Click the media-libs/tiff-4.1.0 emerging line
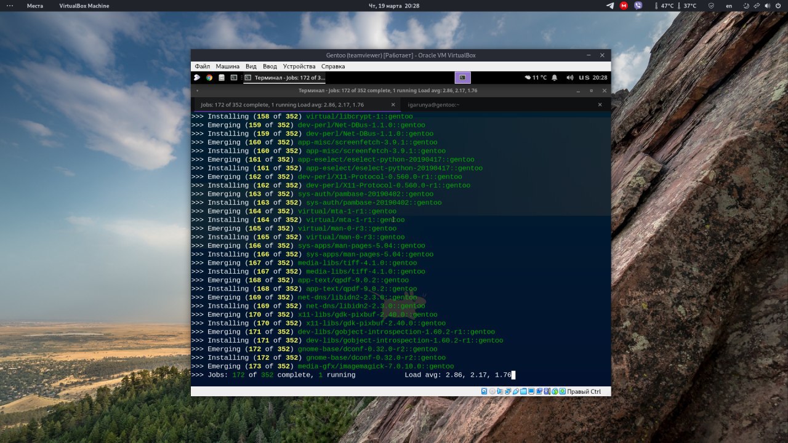 (304, 263)
